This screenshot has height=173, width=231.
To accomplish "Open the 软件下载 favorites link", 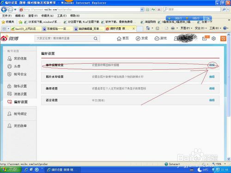I will pyautogui.click(x=119, y=22).
